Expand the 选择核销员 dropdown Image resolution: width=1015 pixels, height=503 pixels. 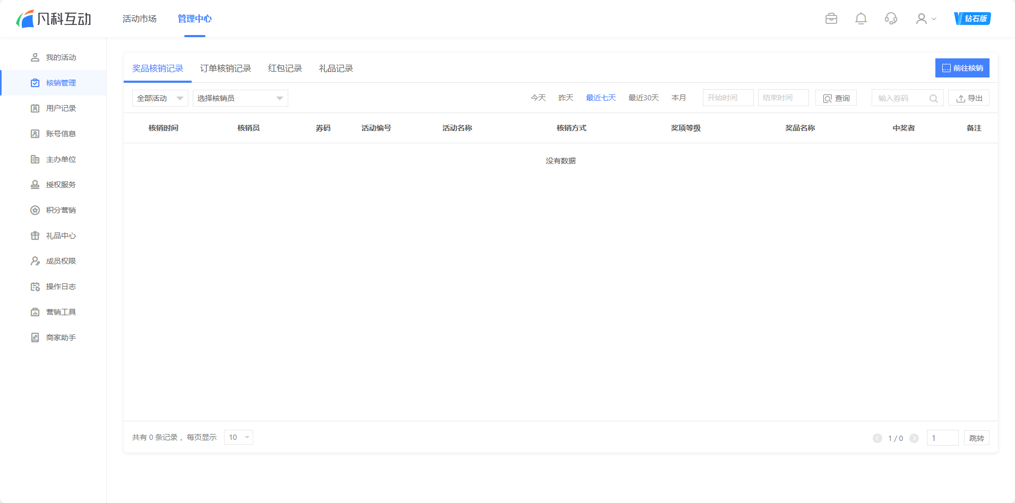pos(240,98)
